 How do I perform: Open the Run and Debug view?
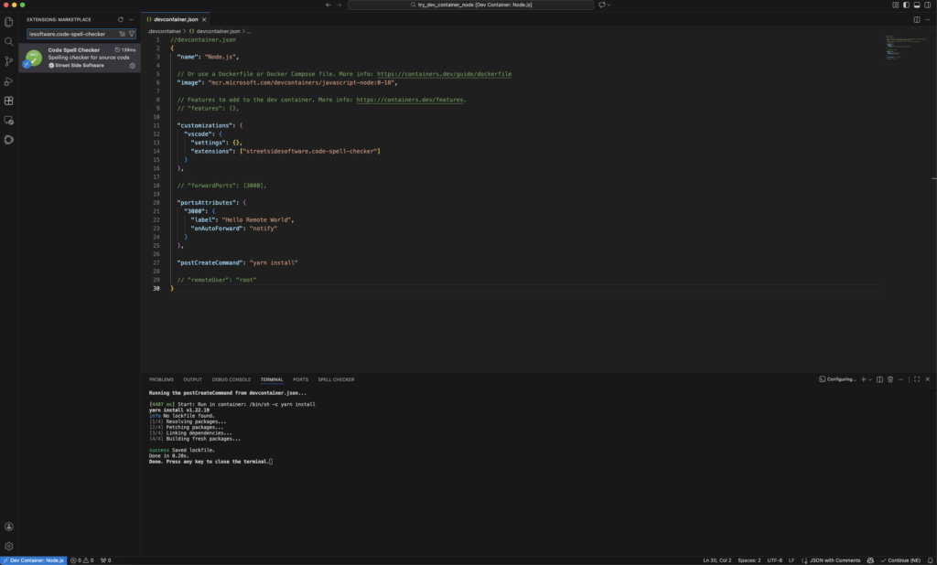tap(9, 81)
